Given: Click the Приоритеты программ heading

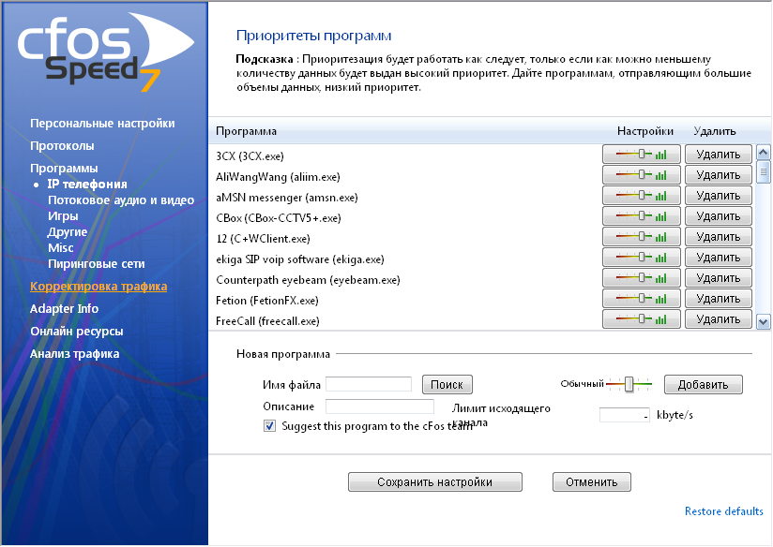Looking at the screenshot, I should coord(314,36).
